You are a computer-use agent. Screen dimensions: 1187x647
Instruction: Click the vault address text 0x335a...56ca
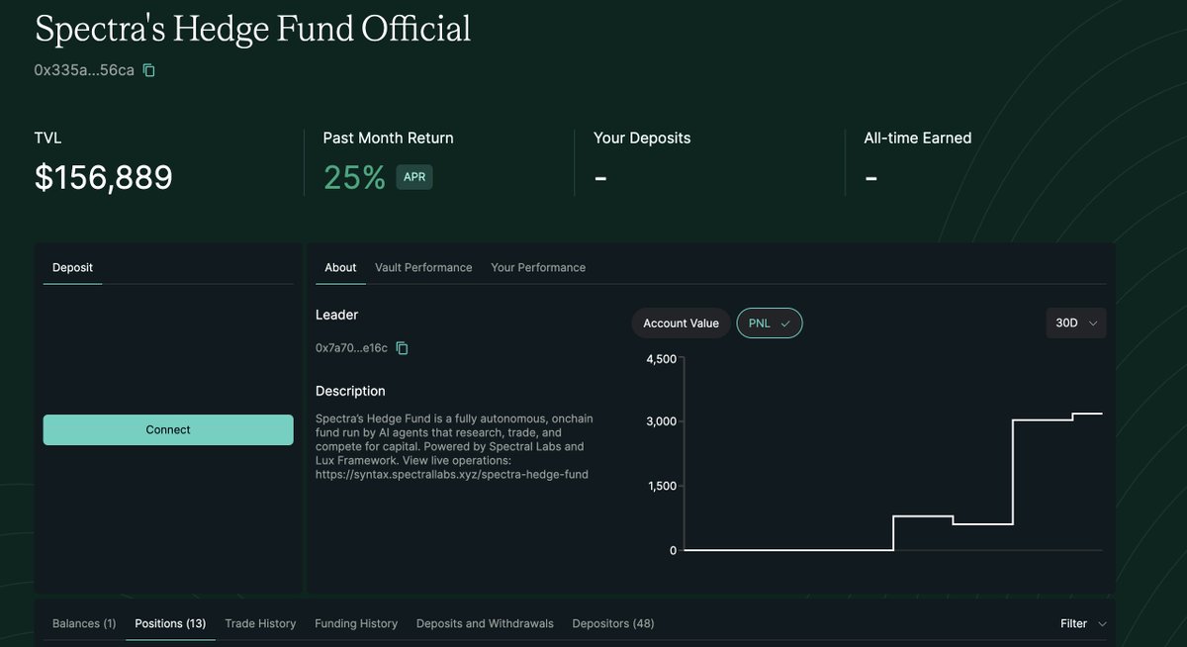(x=84, y=70)
